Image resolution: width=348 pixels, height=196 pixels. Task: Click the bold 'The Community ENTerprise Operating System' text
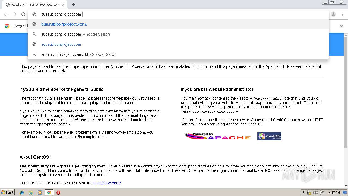pos(63,166)
